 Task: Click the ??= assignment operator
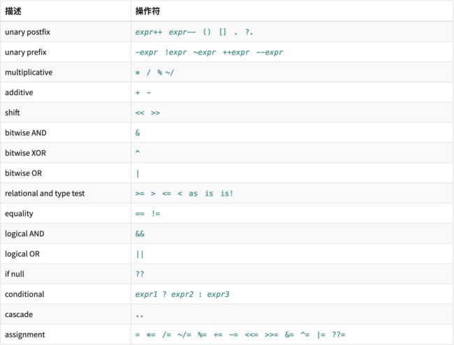(339, 335)
